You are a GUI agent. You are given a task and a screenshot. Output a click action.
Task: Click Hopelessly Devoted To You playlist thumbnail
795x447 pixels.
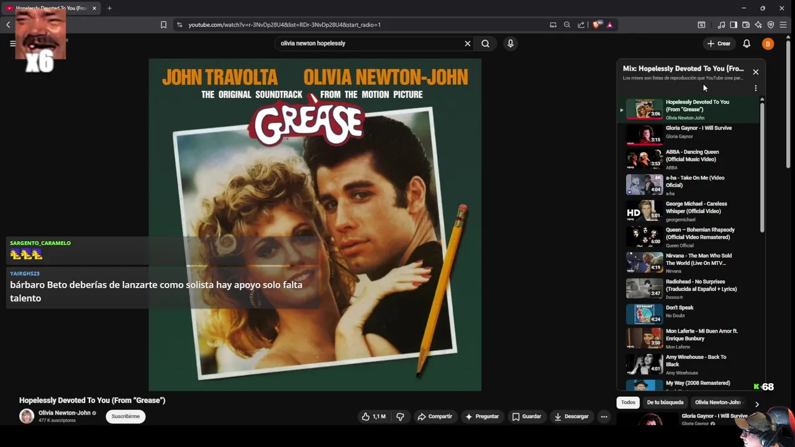[x=644, y=108]
